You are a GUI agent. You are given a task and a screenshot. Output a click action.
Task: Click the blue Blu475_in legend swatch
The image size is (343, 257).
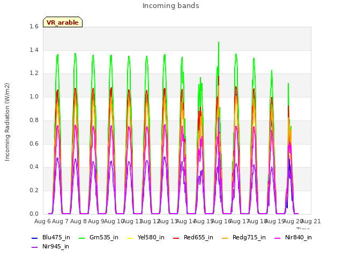pos(34,238)
